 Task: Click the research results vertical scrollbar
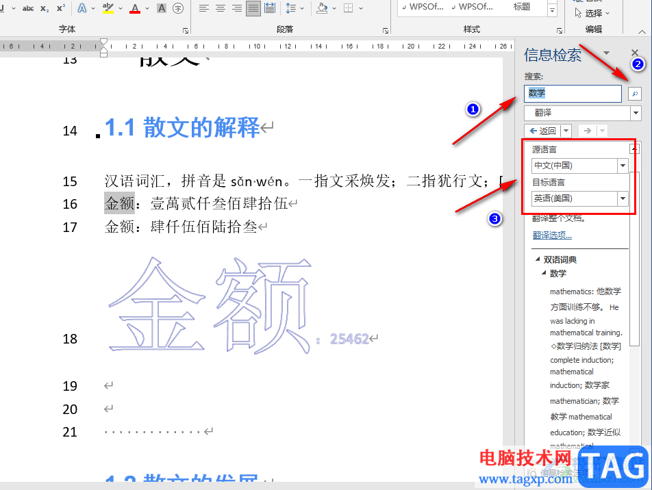pyautogui.click(x=634, y=258)
